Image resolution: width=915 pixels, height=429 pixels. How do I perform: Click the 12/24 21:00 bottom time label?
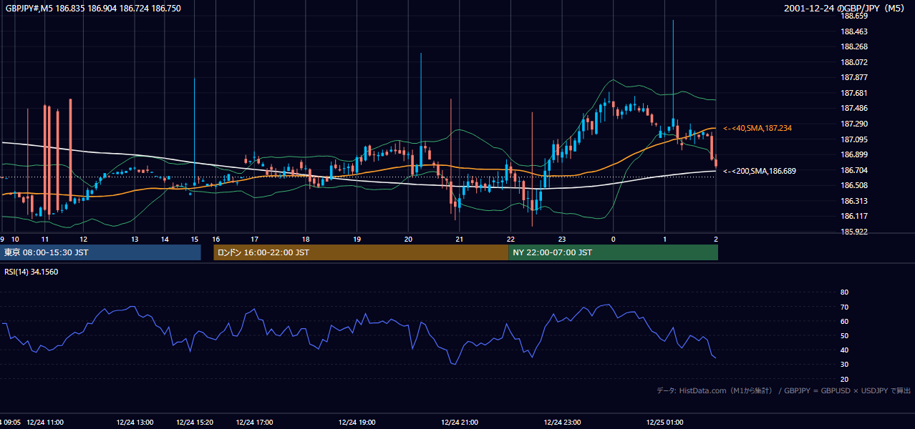(x=460, y=423)
